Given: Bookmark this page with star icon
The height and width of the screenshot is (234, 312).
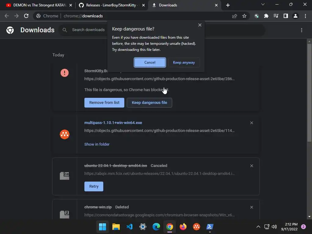Looking at the screenshot, I should point(244,16).
